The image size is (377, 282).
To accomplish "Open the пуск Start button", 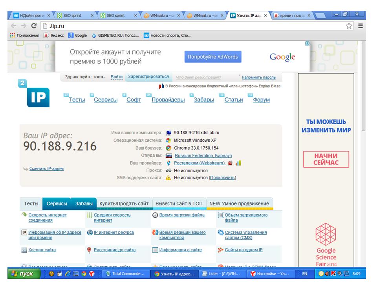I will click(x=24, y=274).
